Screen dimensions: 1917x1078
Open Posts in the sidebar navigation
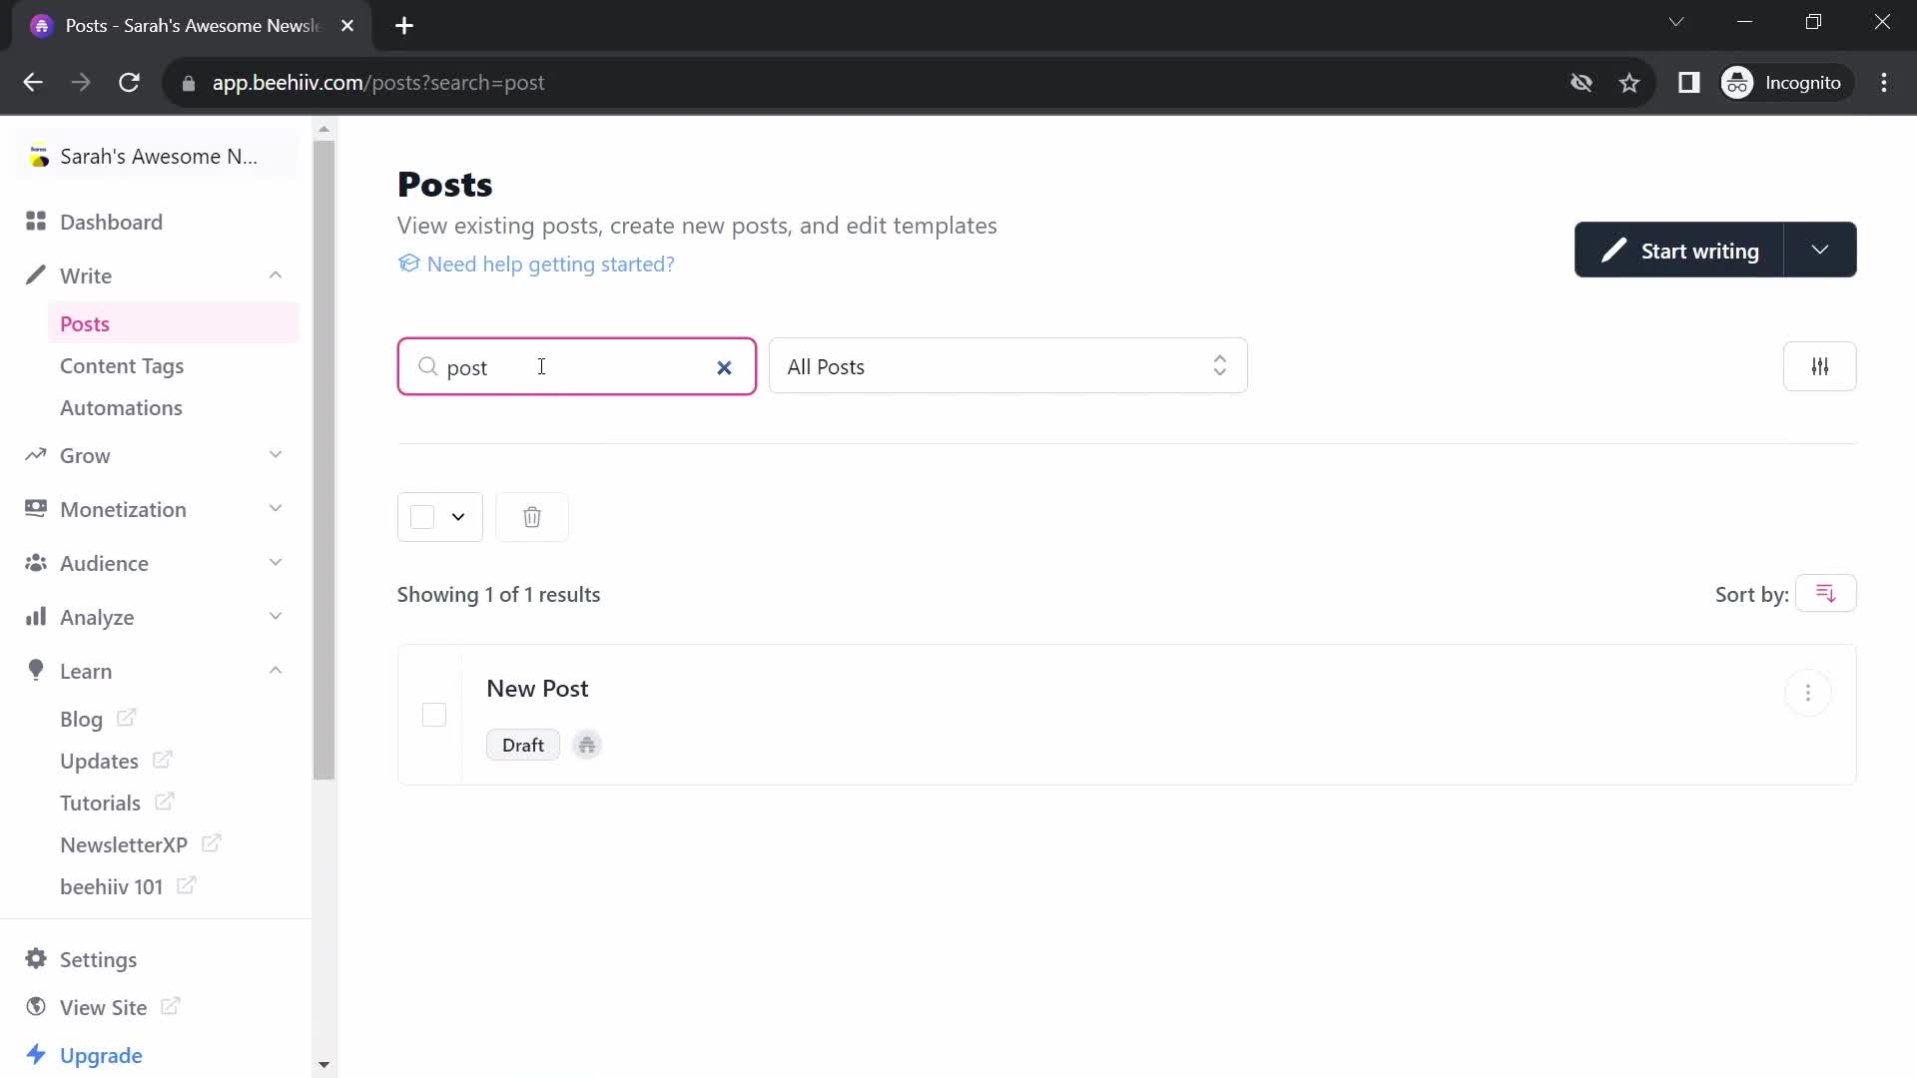(x=84, y=323)
